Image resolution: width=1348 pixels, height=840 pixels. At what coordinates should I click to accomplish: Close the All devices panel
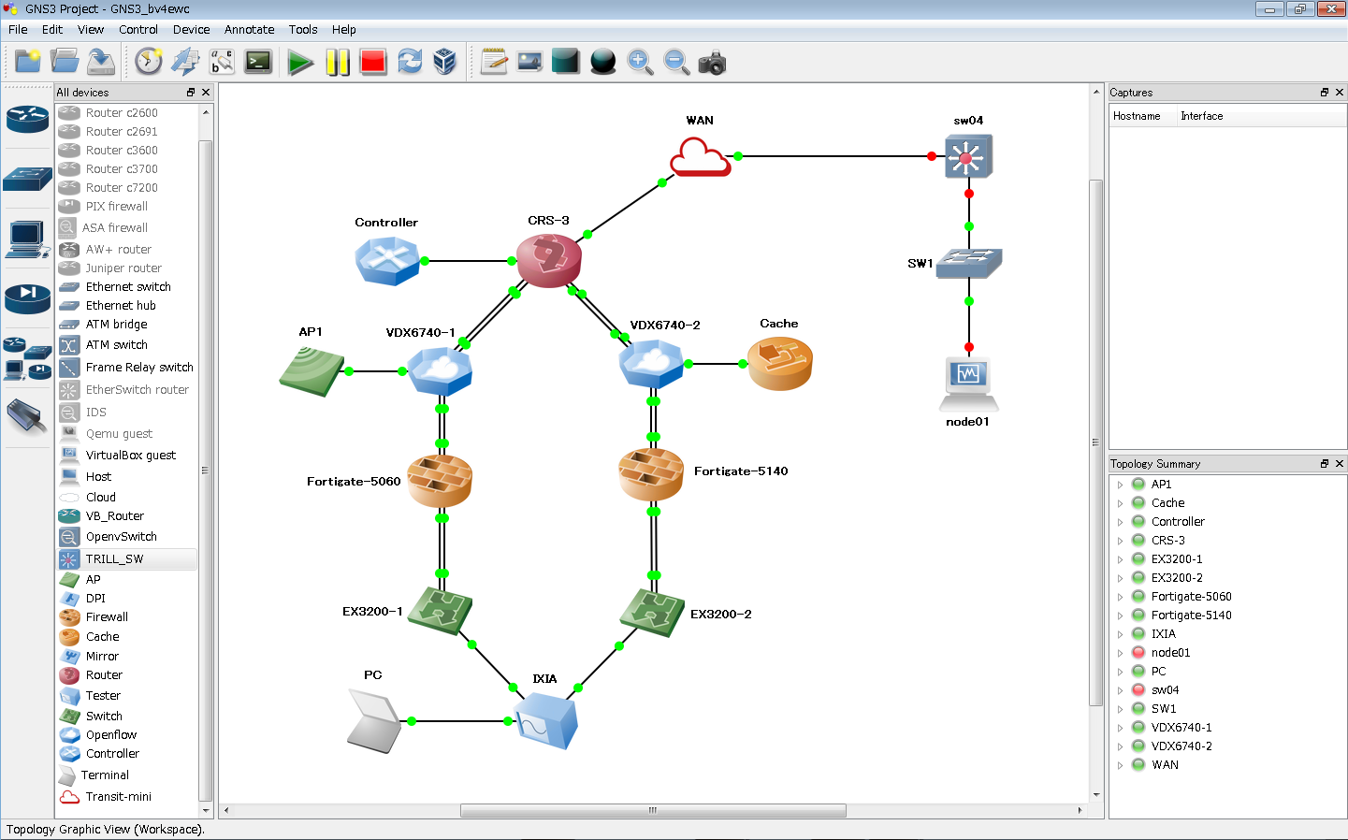206,93
